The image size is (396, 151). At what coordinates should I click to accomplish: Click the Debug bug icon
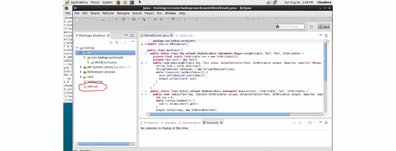(124, 19)
